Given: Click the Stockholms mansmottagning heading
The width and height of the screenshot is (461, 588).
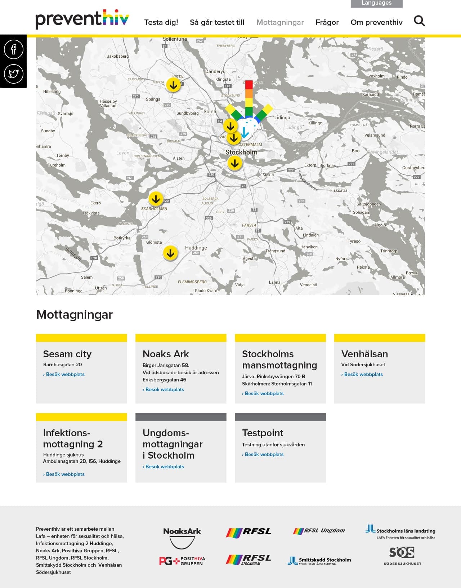Looking at the screenshot, I should 279,359.
